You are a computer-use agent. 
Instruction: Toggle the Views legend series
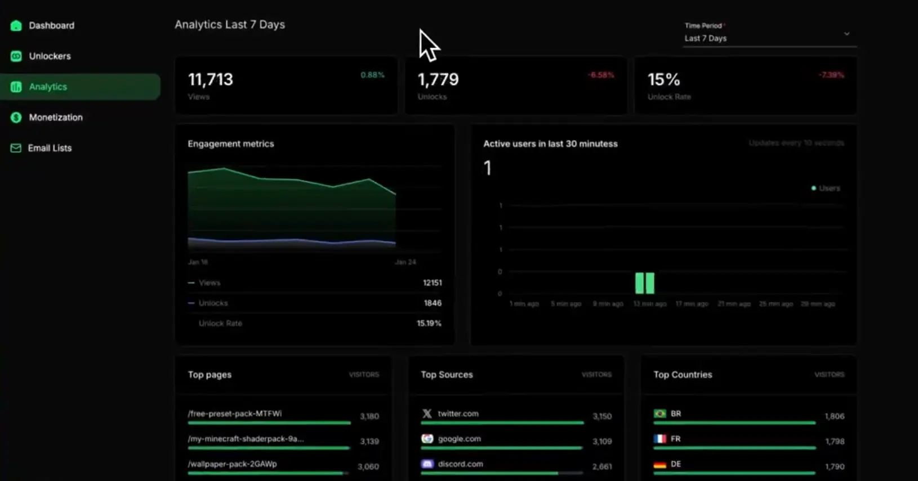point(209,283)
